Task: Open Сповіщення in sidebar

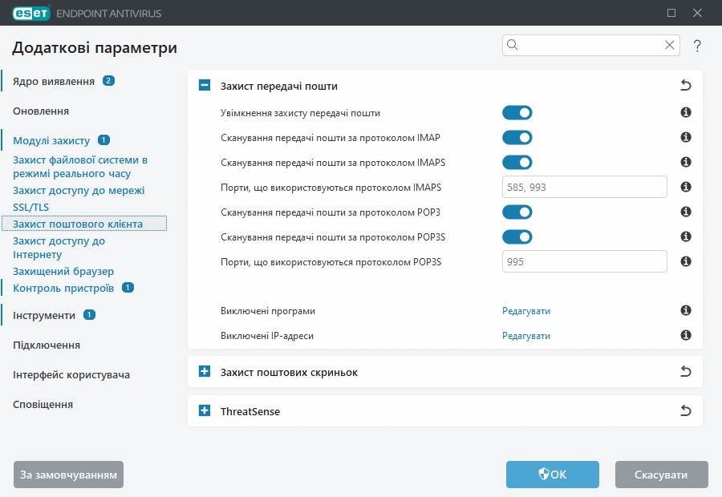Action: (x=43, y=405)
